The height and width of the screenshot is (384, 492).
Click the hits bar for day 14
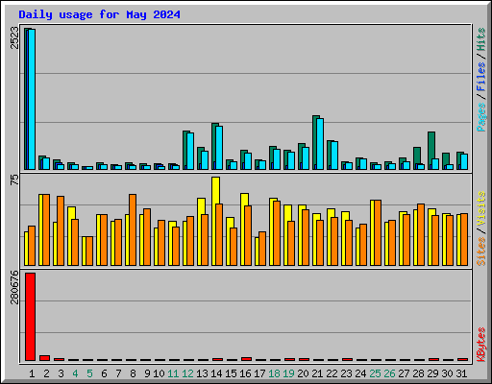click(213, 146)
